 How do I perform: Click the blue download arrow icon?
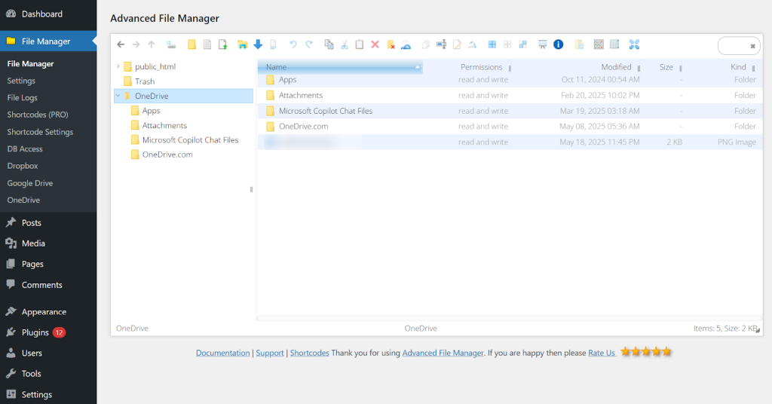tap(258, 44)
